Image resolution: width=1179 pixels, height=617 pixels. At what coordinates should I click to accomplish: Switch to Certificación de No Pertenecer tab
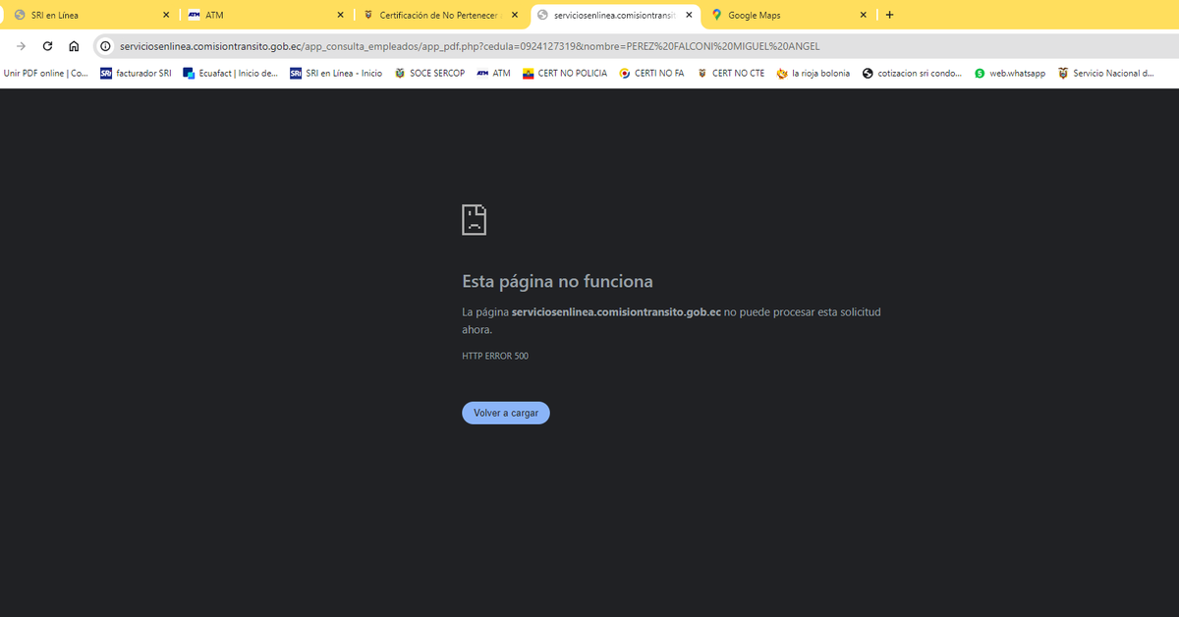click(x=440, y=15)
